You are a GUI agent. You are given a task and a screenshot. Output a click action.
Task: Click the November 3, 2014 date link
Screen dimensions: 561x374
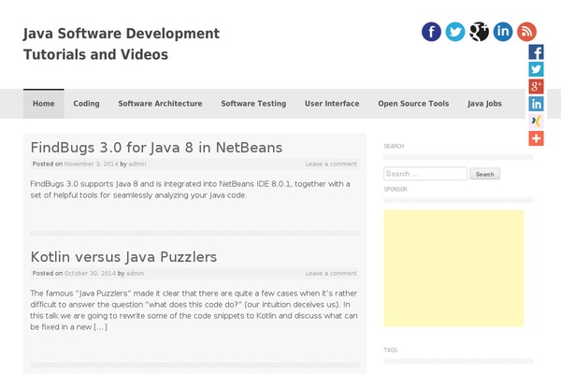pyautogui.click(x=91, y=164)
